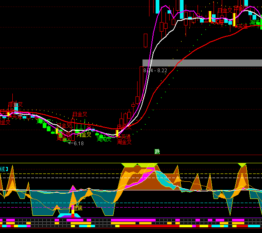This screenshot has width=262, height=233.
Task: Click the magenta triangle marker in indicator panel
Action: point(73,188)
